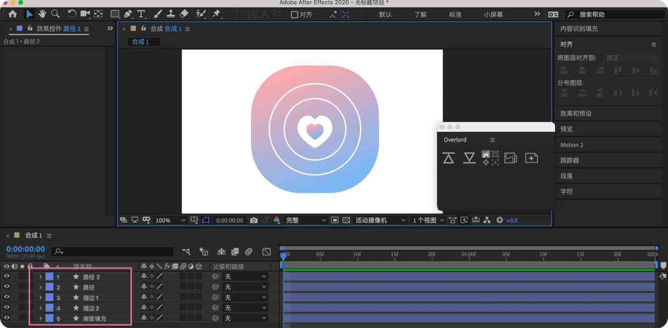
Task: Hide the 描边 2 layer eye
Action: 7,308
